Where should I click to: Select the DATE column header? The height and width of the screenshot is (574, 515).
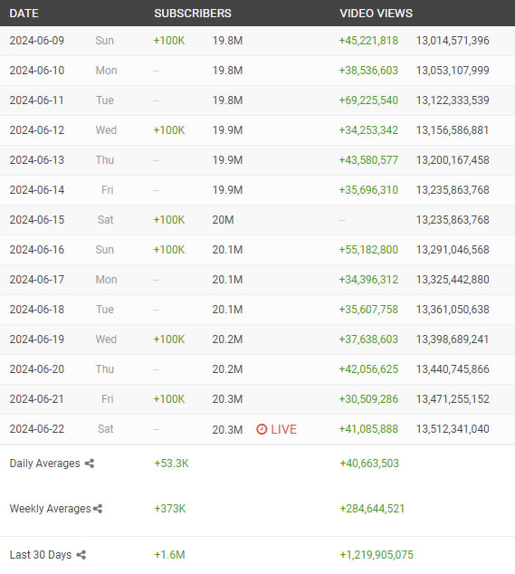24,14
